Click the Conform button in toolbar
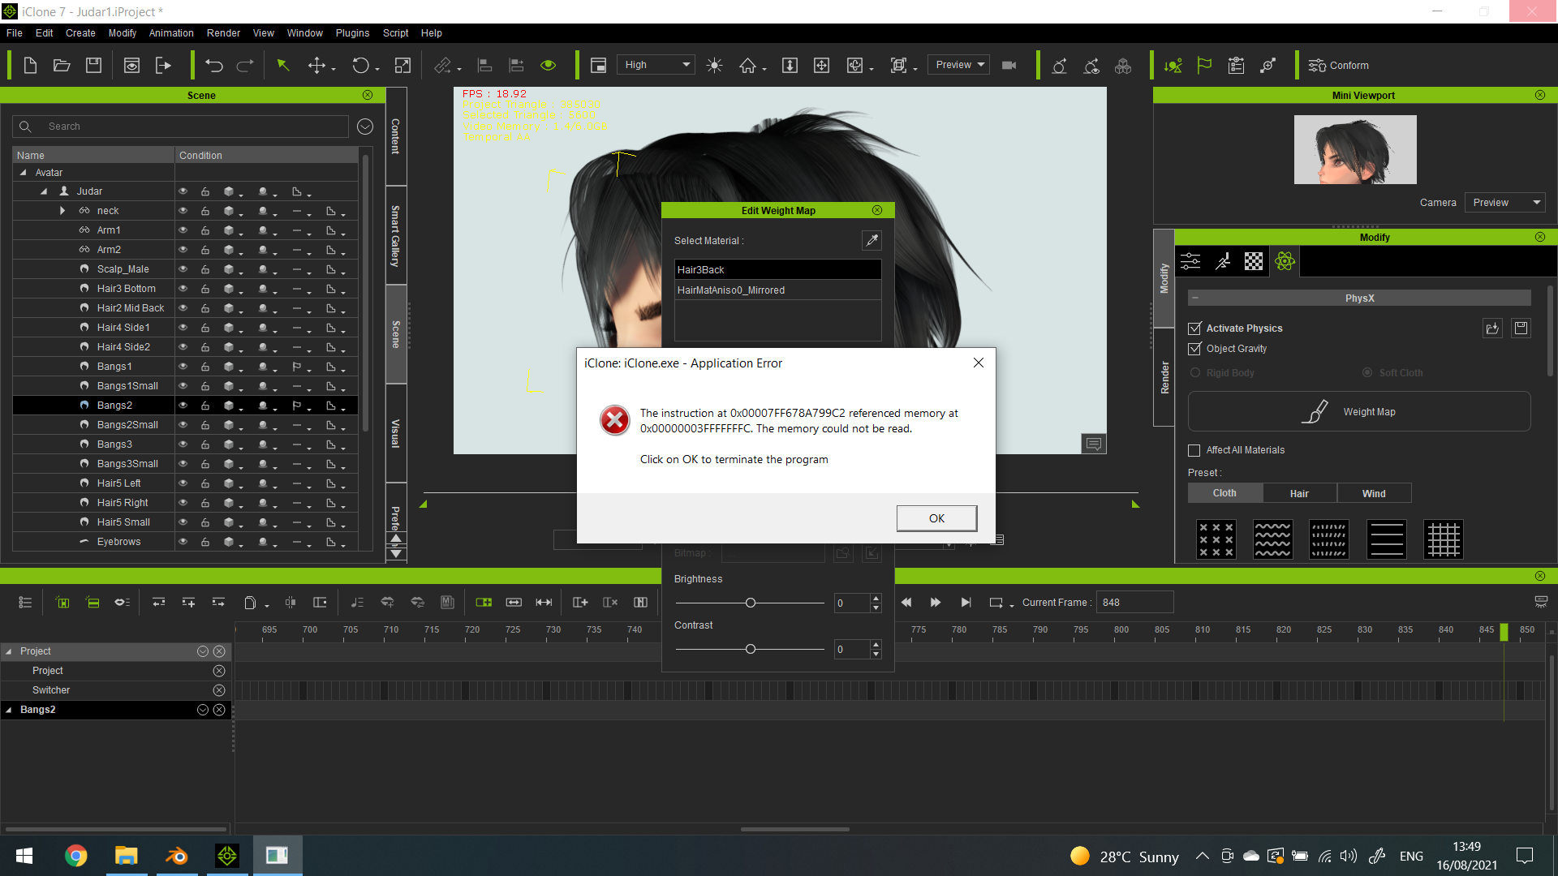The image size is (1558, 876). pos(1339,66)
